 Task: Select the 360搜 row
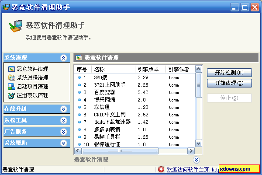134,77
